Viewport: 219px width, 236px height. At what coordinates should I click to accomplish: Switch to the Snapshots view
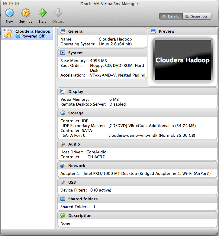click(x=197, y=16)
